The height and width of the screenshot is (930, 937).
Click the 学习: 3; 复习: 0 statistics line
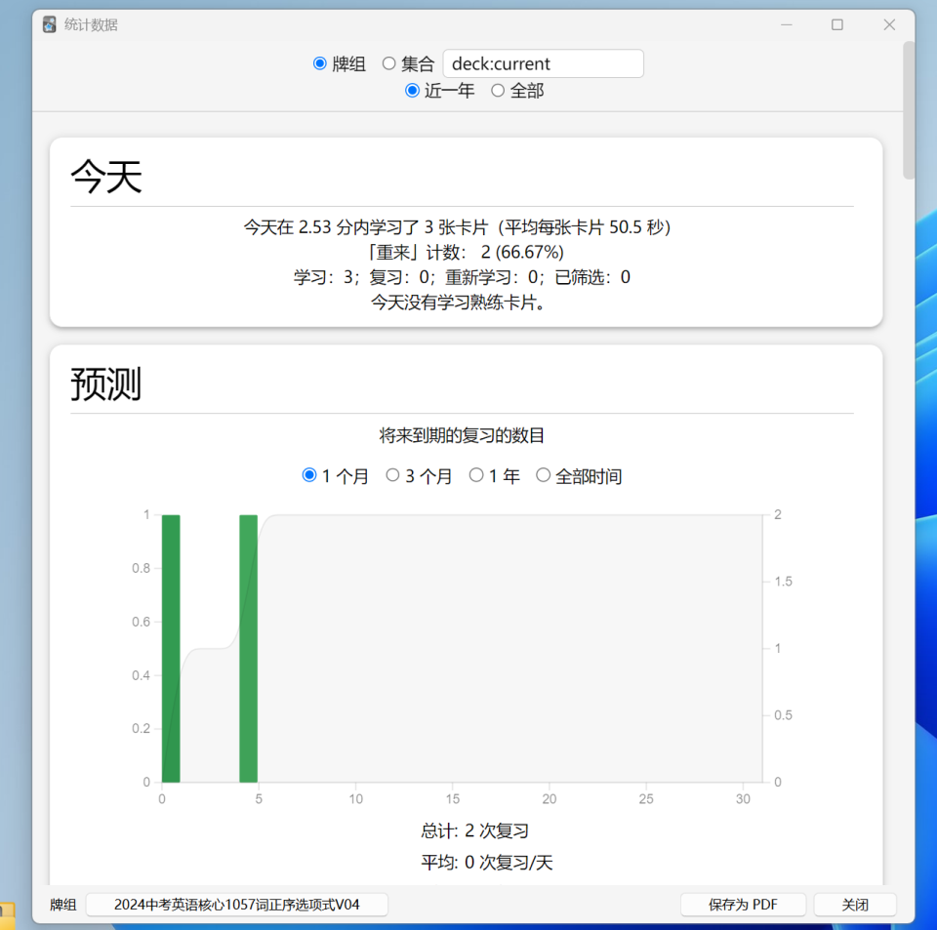[x=462, y=277]
